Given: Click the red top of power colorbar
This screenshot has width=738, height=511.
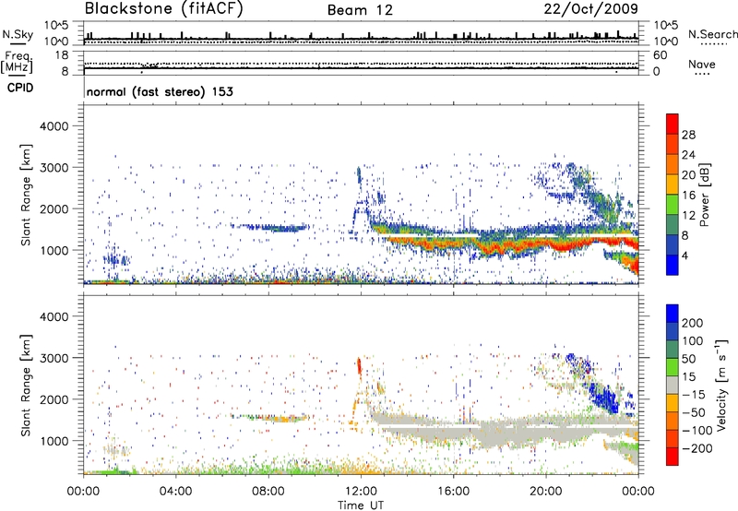Looking at the screenshot, I should pos(673,124).
